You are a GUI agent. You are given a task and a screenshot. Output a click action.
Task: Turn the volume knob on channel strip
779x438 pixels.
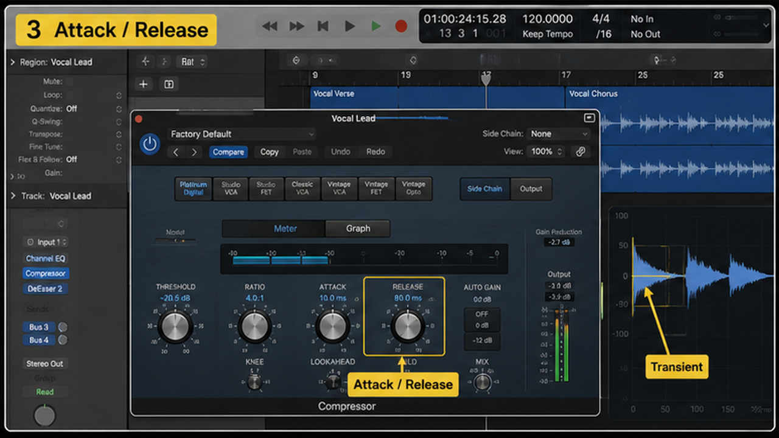tap(44, 415)
